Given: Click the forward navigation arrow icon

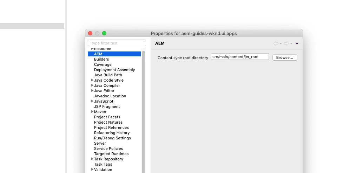Looking at the screenshot, I should click(286, 43).
